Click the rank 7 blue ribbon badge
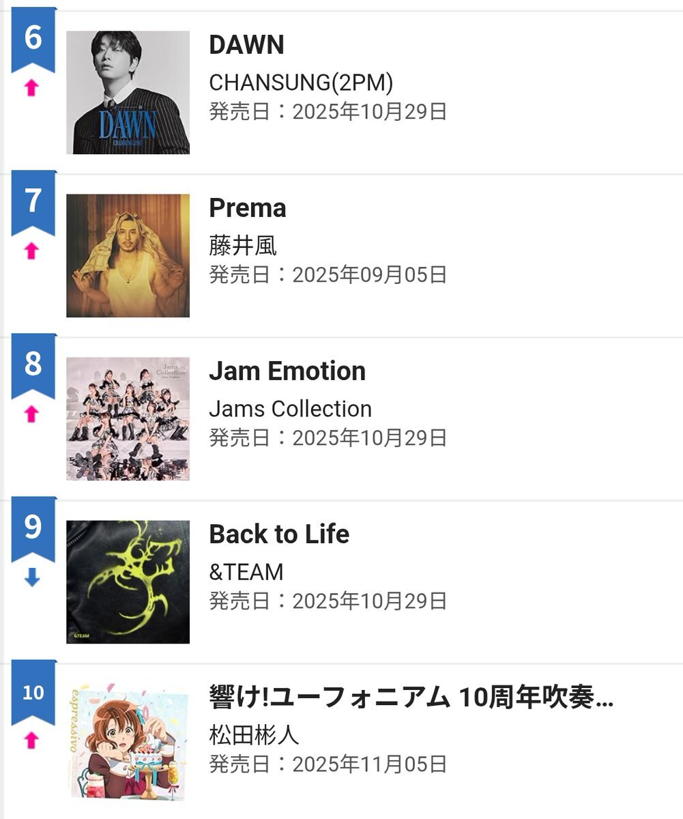This screenshot has width=683, height=819. click(x=33, y=201)
